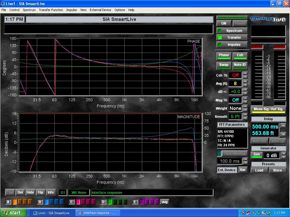Toggle the Coh coherence display

click(240, 56)
